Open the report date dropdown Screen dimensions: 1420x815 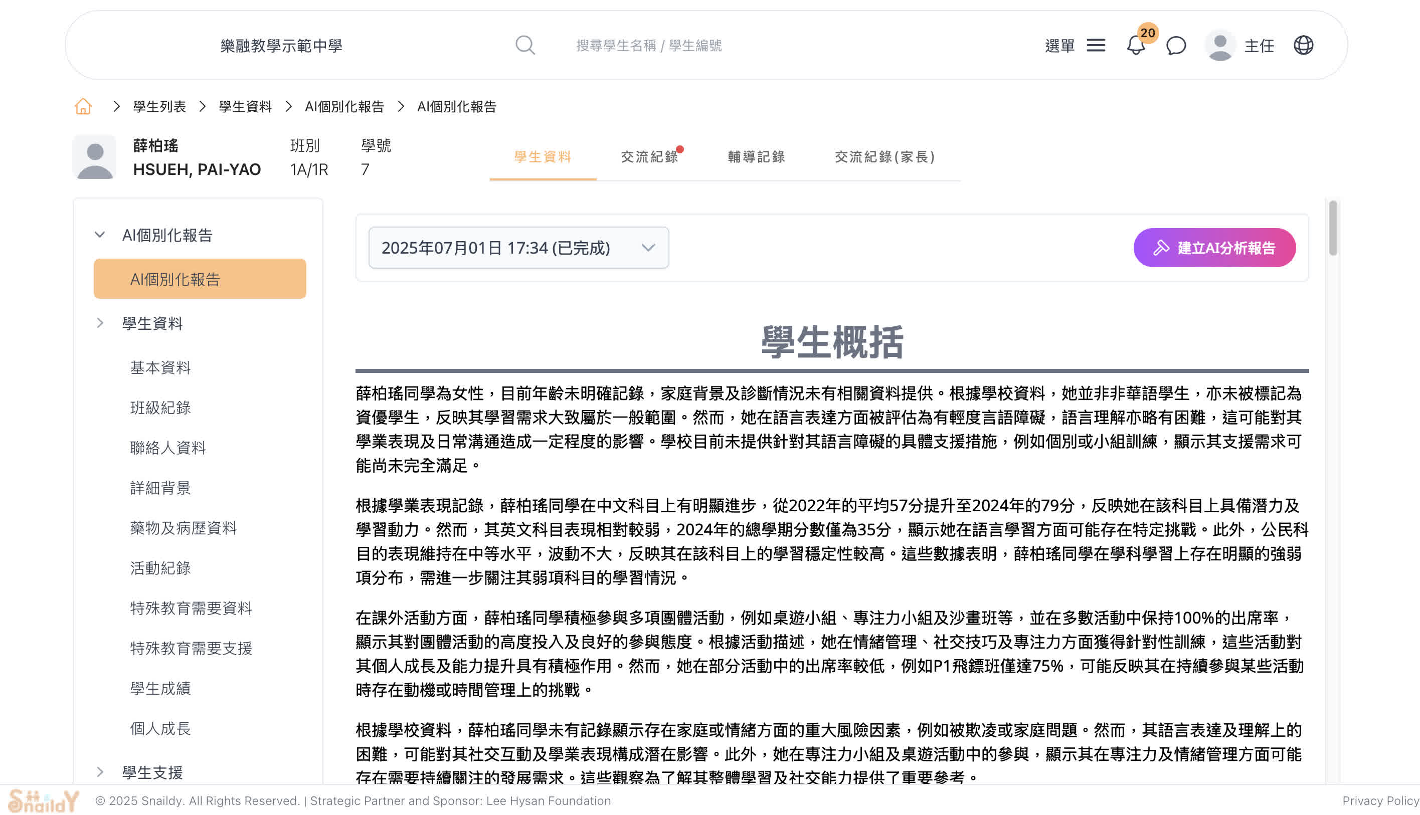[x=518, y=248]
